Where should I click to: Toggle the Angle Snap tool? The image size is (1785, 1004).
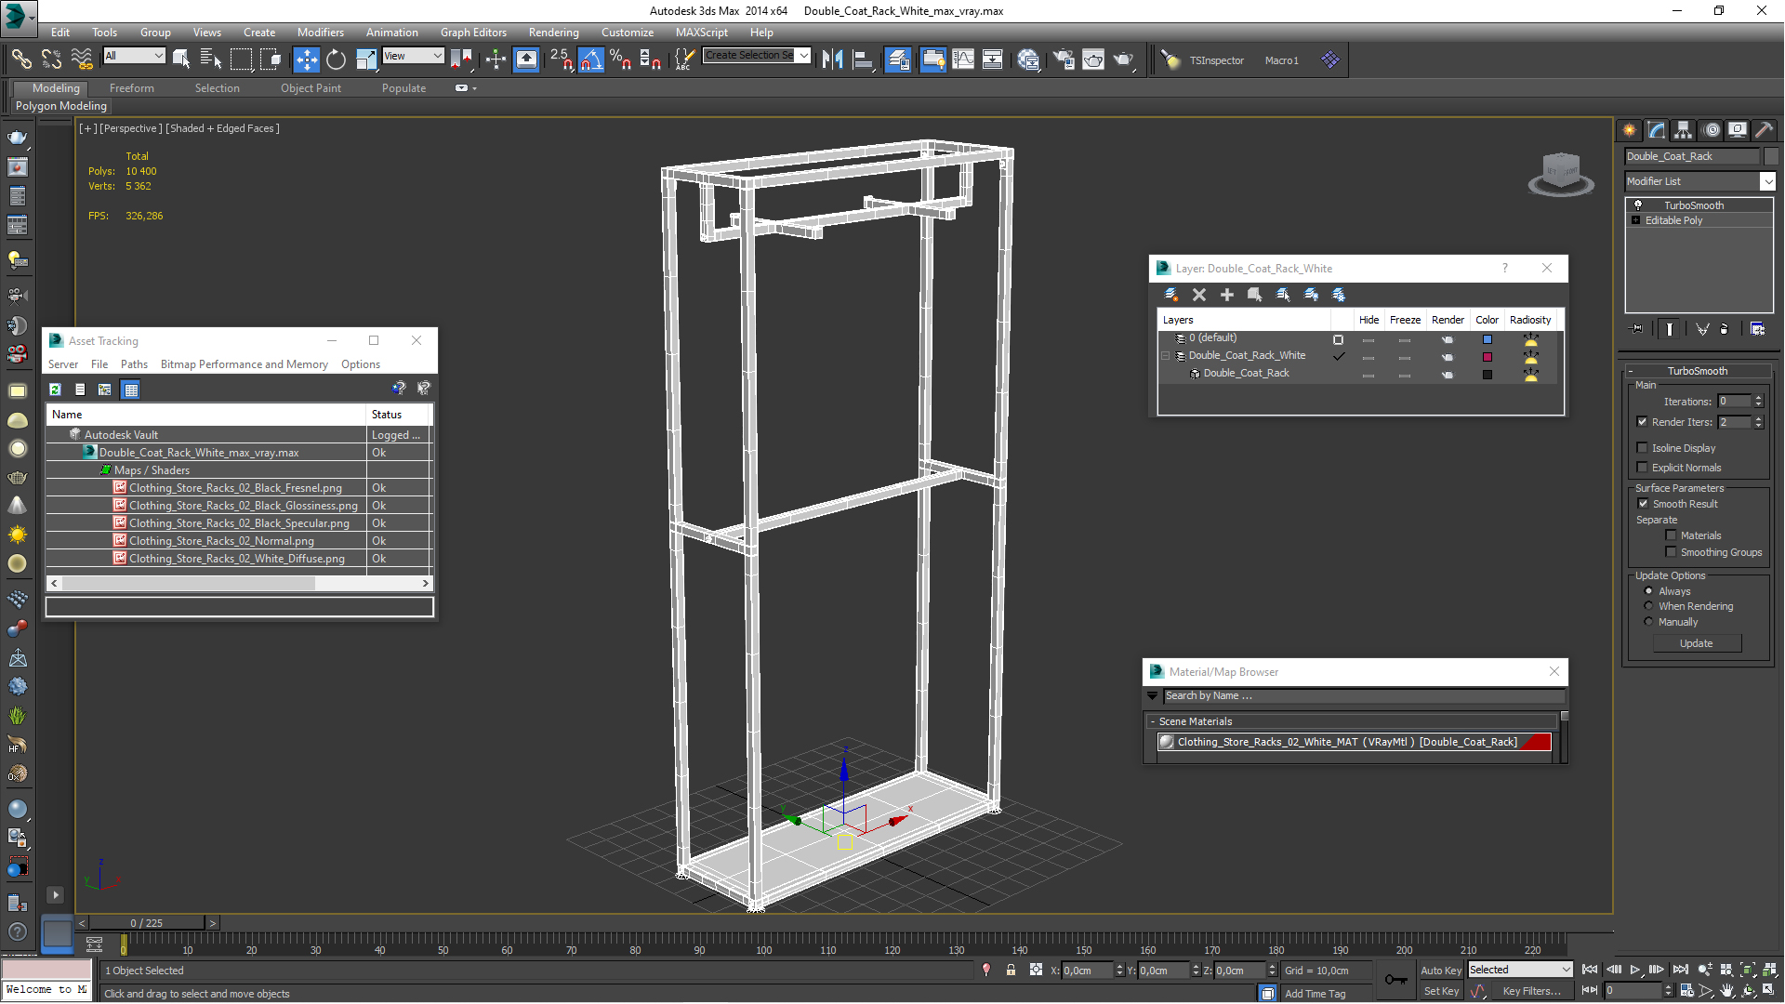coord(591,59)
